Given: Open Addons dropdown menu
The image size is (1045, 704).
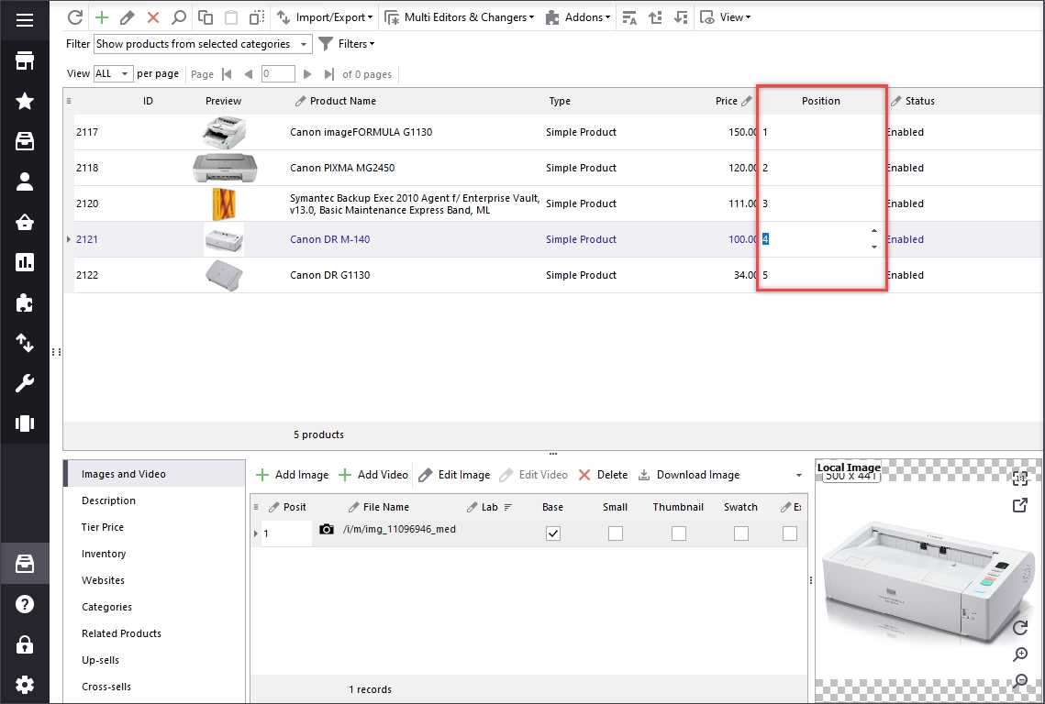Looking at the screenshot, I should pyautogui.click(x=578, y=17).
